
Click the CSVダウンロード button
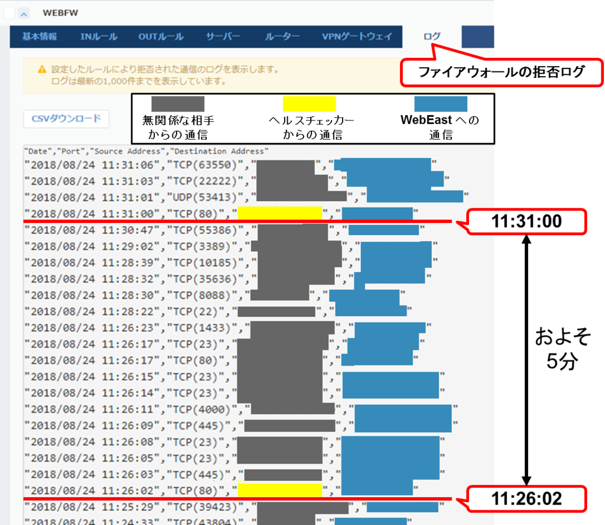tap(66, 119)
